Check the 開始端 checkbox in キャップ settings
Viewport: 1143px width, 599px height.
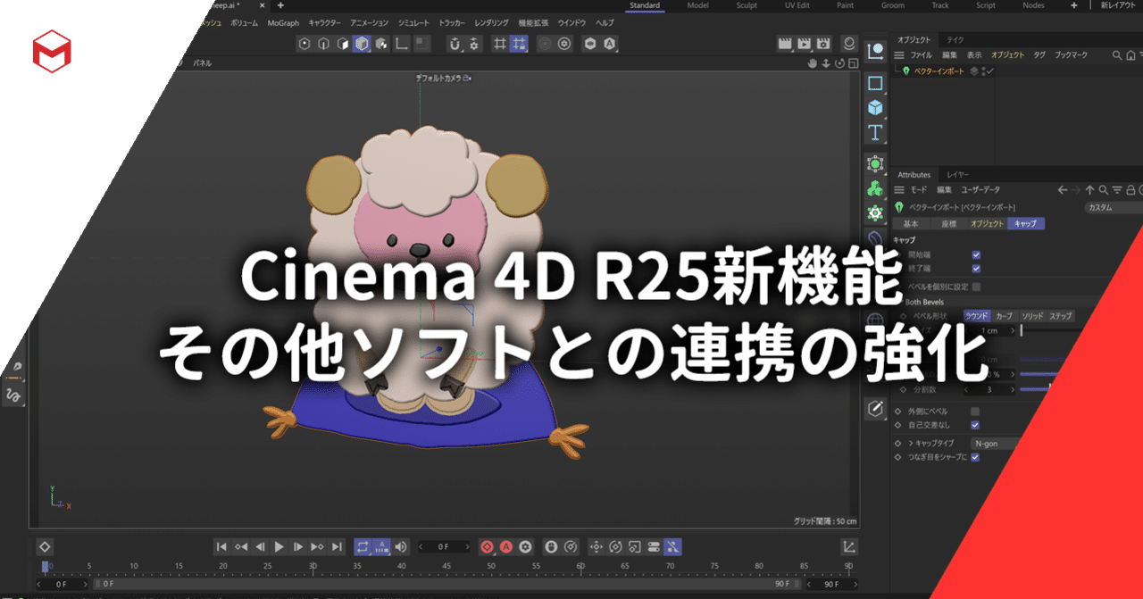point(977,255)
